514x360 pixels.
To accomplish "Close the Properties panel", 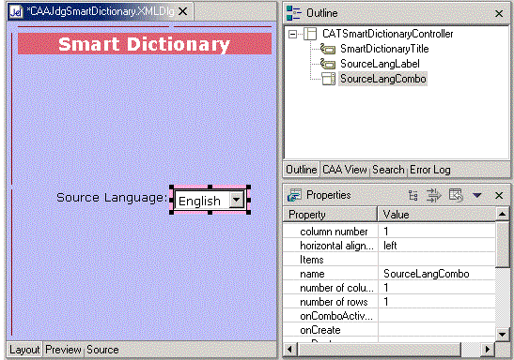I will [499, 196].
